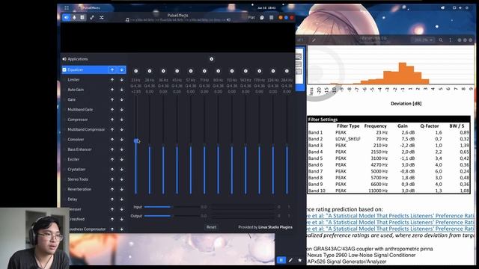Select the Auto Gain plugin
The height and width of the screenshot is (269, 479).
[76, 90]
